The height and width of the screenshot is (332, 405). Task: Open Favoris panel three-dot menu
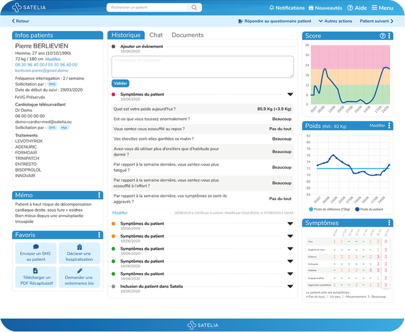click(x=99, y=235)
